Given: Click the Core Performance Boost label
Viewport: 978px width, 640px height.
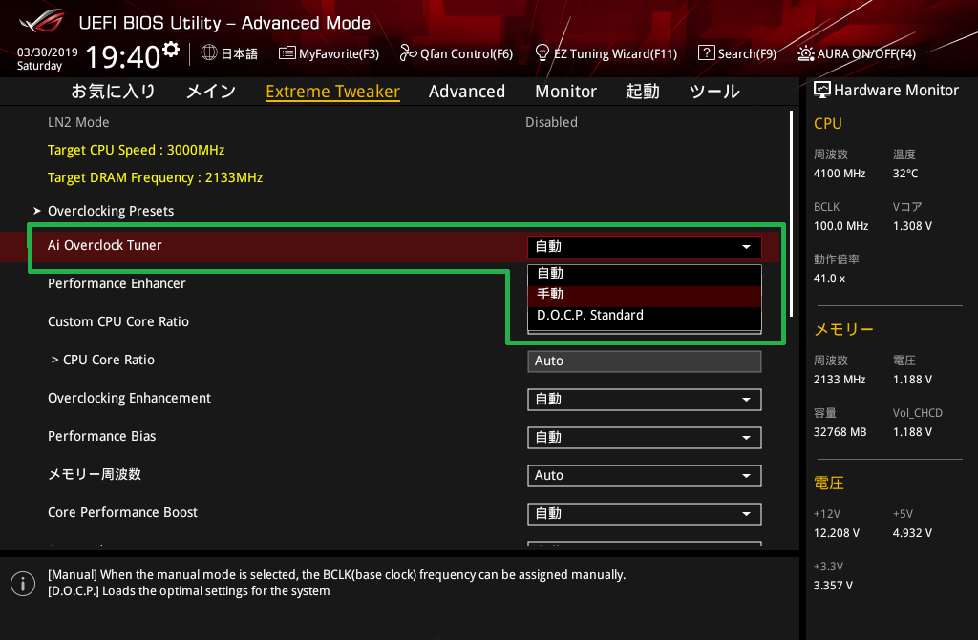Looking at the screenshot, I should click(122, 512).
